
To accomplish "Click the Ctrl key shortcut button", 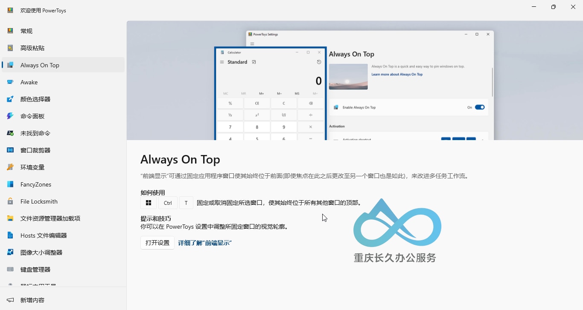I will (x=168, y=203).
